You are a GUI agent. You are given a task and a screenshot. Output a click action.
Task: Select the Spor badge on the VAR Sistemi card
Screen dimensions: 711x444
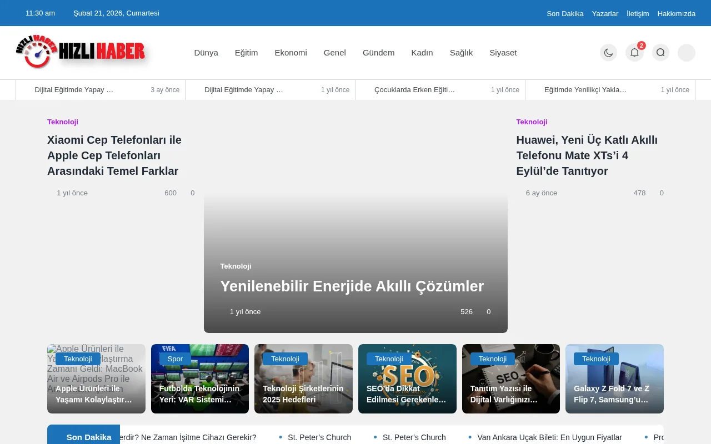pos(175,359)
